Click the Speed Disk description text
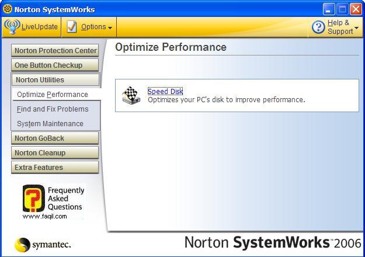The image size is (365, 257). [227, 100]
